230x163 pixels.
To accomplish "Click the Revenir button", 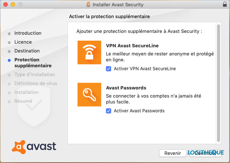I will pyautogui.click(x=173, y=153).
